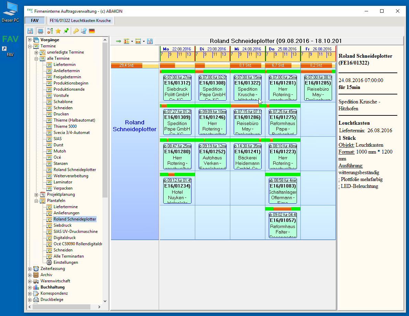
Task: Select Thieme (Halbautomat) tree item
Action: click(x=74, y=120)
